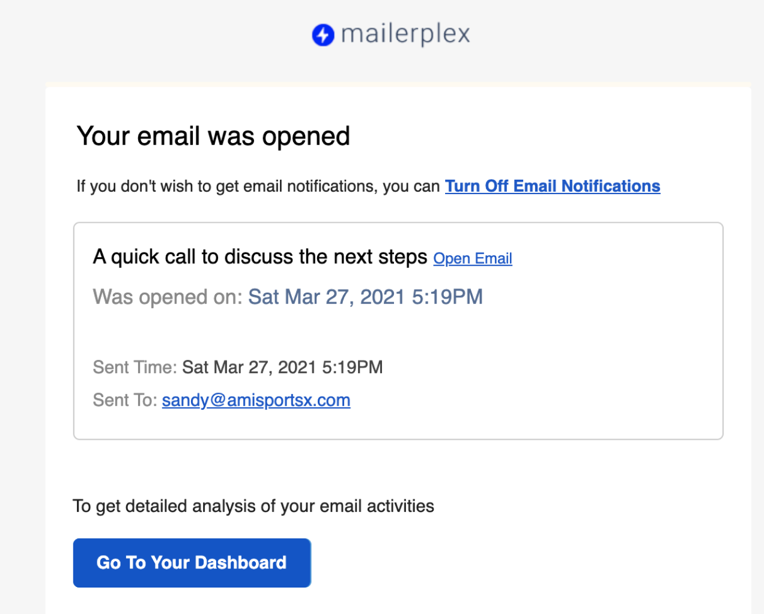The image size is (764, 614).
Task: Click the "If you don't wish to get email notifications" text
Action: (258, 186)
